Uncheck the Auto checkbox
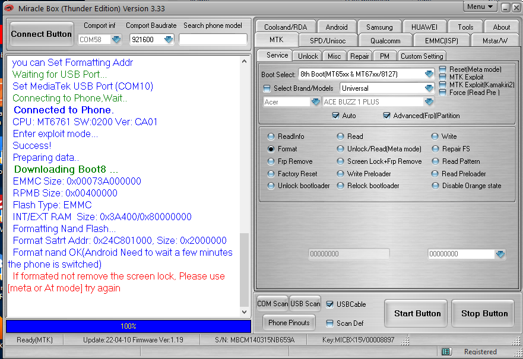Viewport: 523px width, 359px height. (335, 116)
